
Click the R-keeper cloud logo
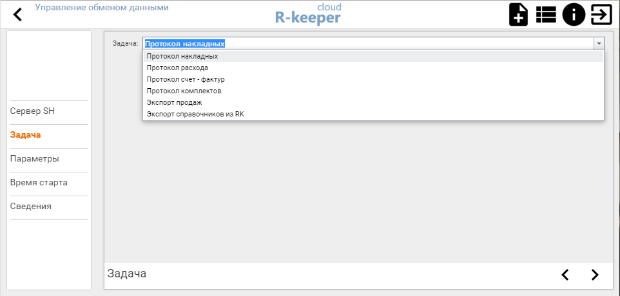[x=308, y=14]
